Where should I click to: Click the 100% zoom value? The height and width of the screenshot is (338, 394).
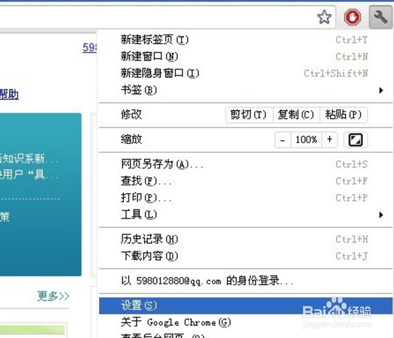[x=306, y=140]
